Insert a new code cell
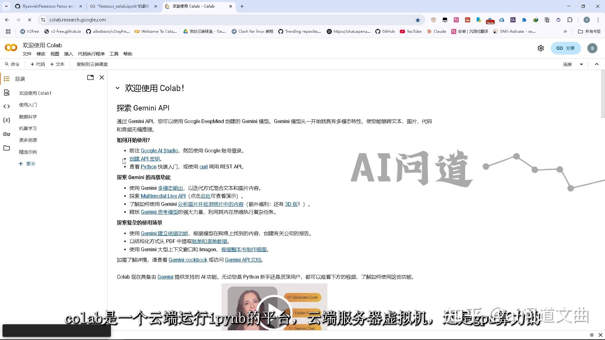Screen dimensions: 605x340 [x=37, y=64]
